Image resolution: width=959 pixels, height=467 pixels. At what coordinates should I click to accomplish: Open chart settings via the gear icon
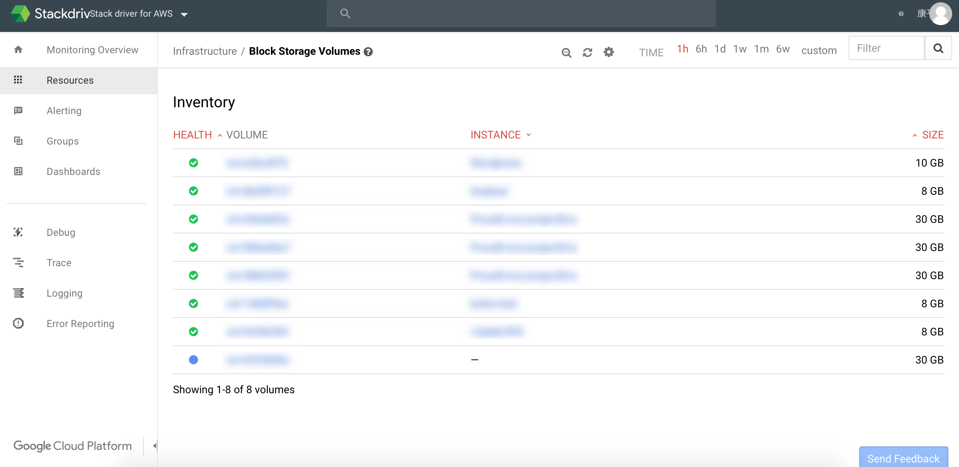tap(608, 52)
